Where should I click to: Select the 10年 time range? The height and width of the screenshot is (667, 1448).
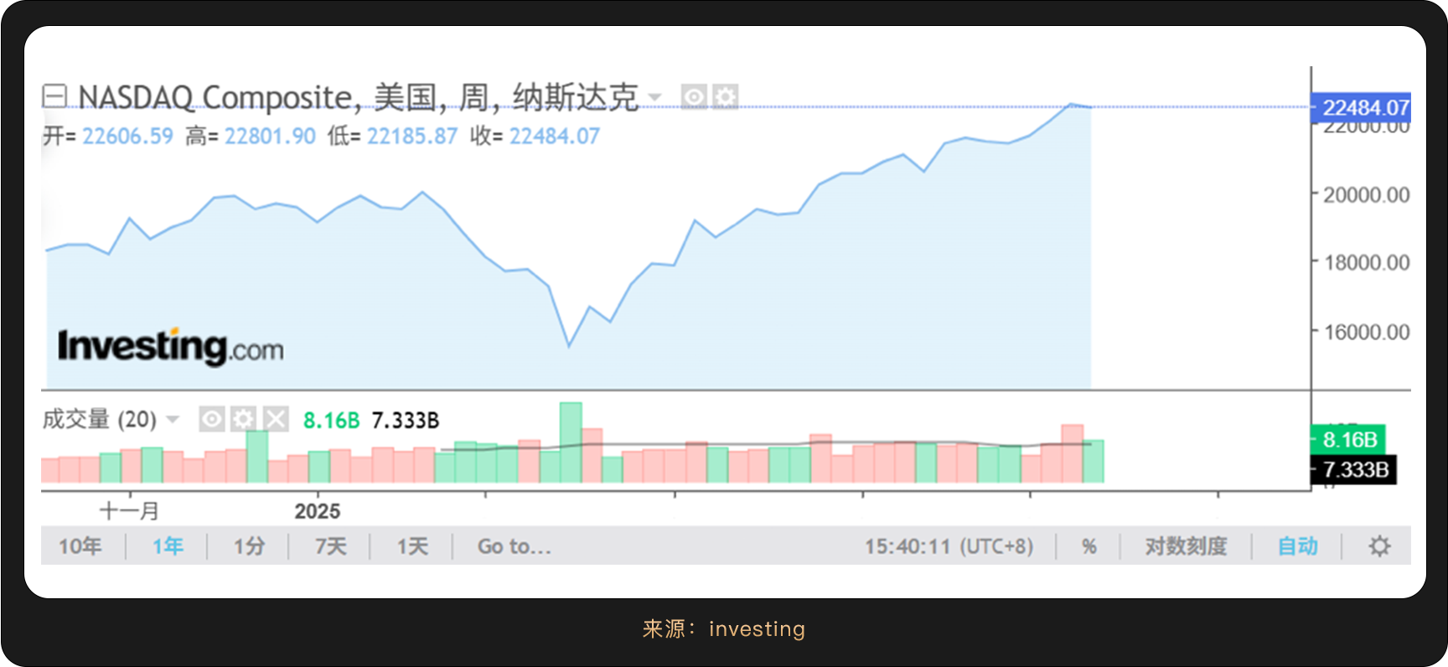pos(80,546)
